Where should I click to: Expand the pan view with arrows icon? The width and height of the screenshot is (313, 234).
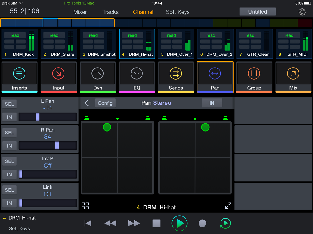tap(228, 205)
